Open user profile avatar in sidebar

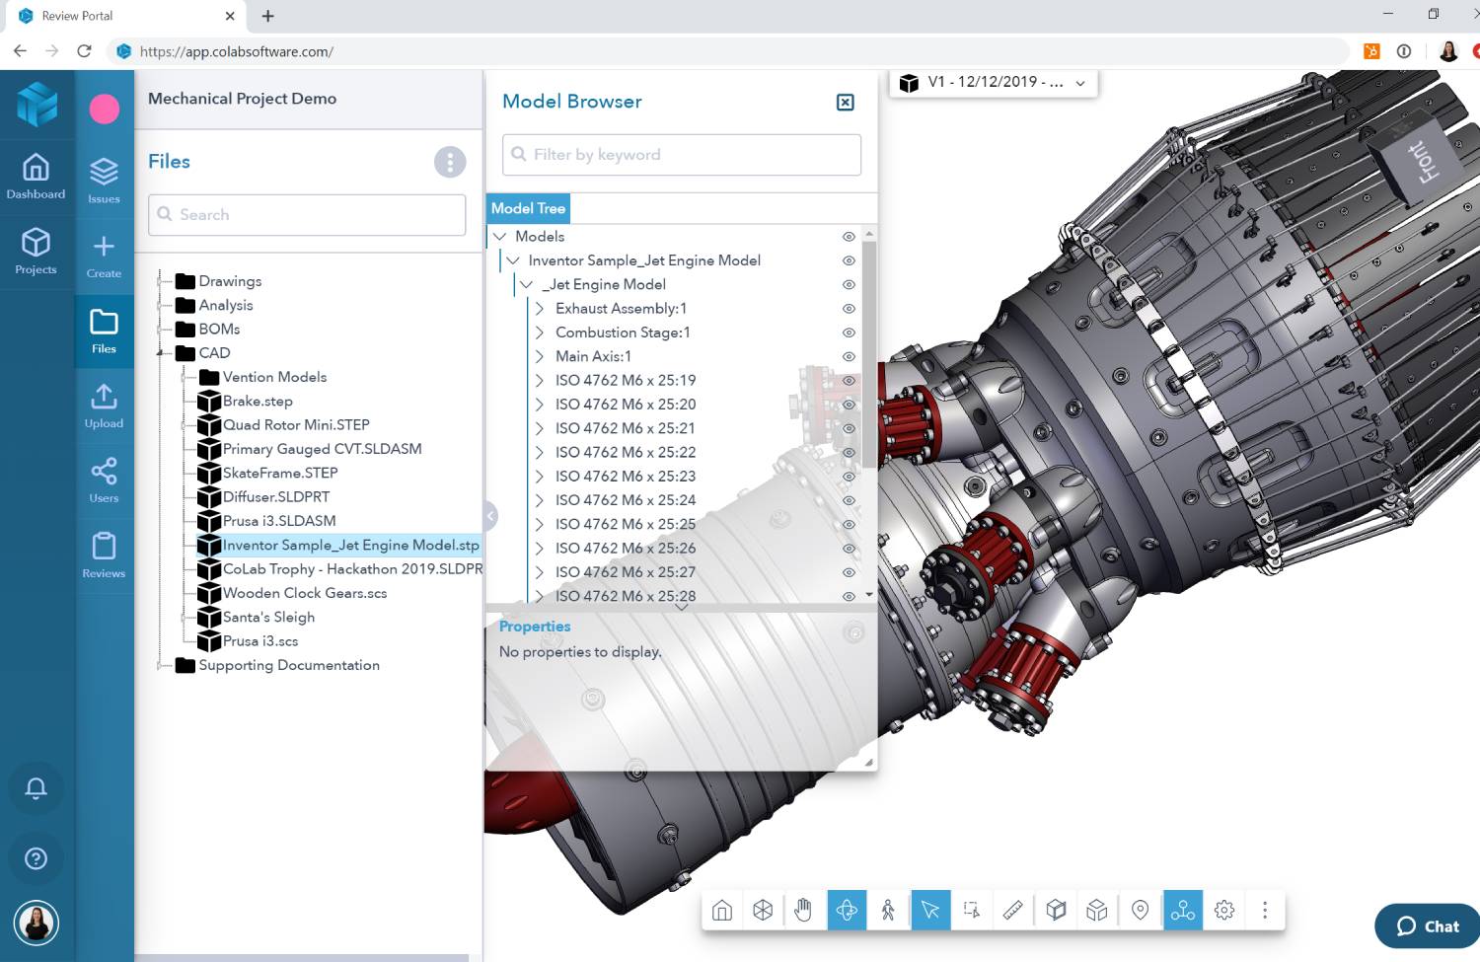37,924
